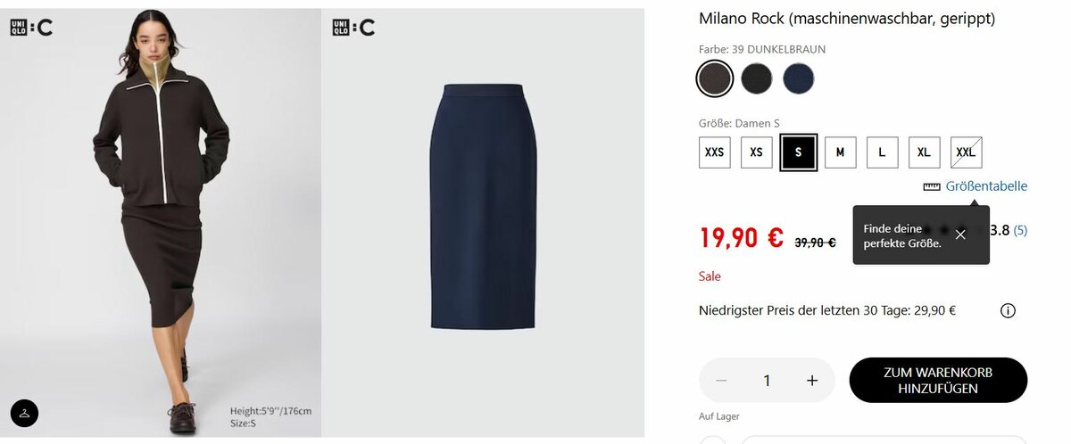
Task: Choose size L
Action: coord(882,152)
